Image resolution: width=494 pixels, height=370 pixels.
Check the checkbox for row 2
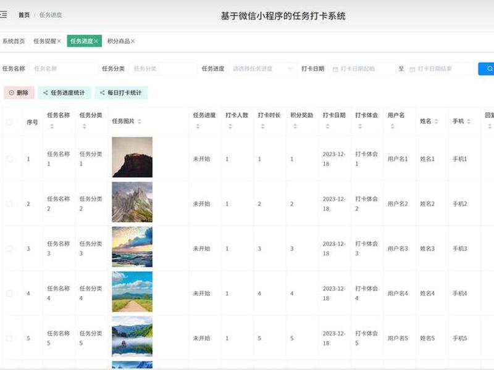9,203
